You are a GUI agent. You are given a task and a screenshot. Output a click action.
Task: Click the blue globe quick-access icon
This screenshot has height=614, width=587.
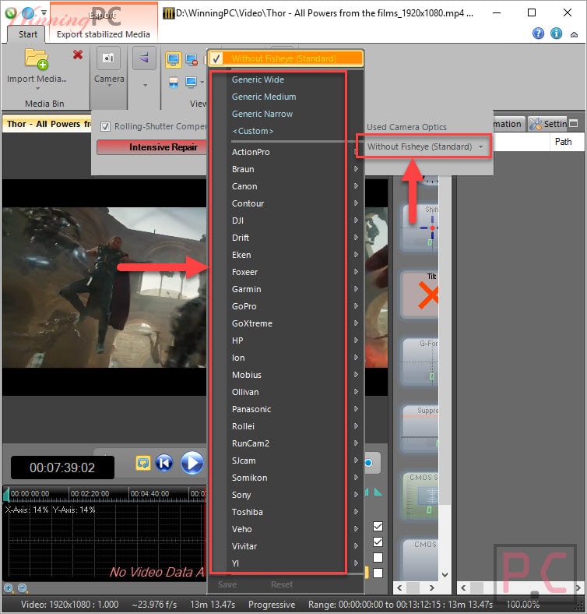27,13
